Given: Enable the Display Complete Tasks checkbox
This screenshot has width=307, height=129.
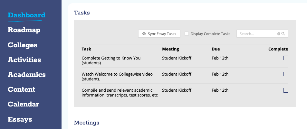Looking at the screenshot, I should 187,34.
